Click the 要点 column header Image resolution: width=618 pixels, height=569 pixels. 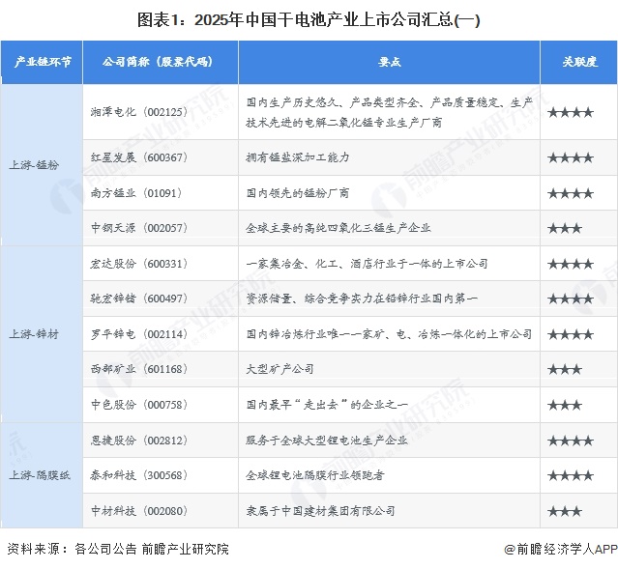click(x=389, y=63)
